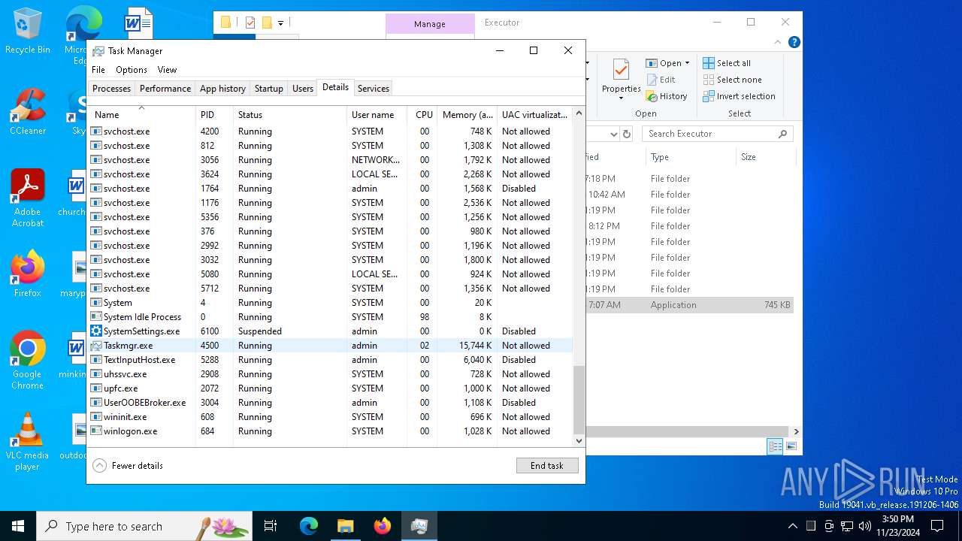Screen dimensions: 962x541
Task: Open File Explorer from taskbar
Action: 345,526
